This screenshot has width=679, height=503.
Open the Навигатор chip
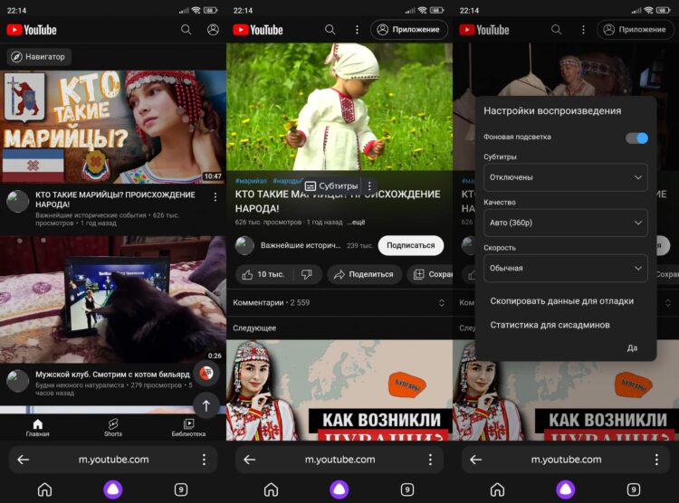point(39,57)
